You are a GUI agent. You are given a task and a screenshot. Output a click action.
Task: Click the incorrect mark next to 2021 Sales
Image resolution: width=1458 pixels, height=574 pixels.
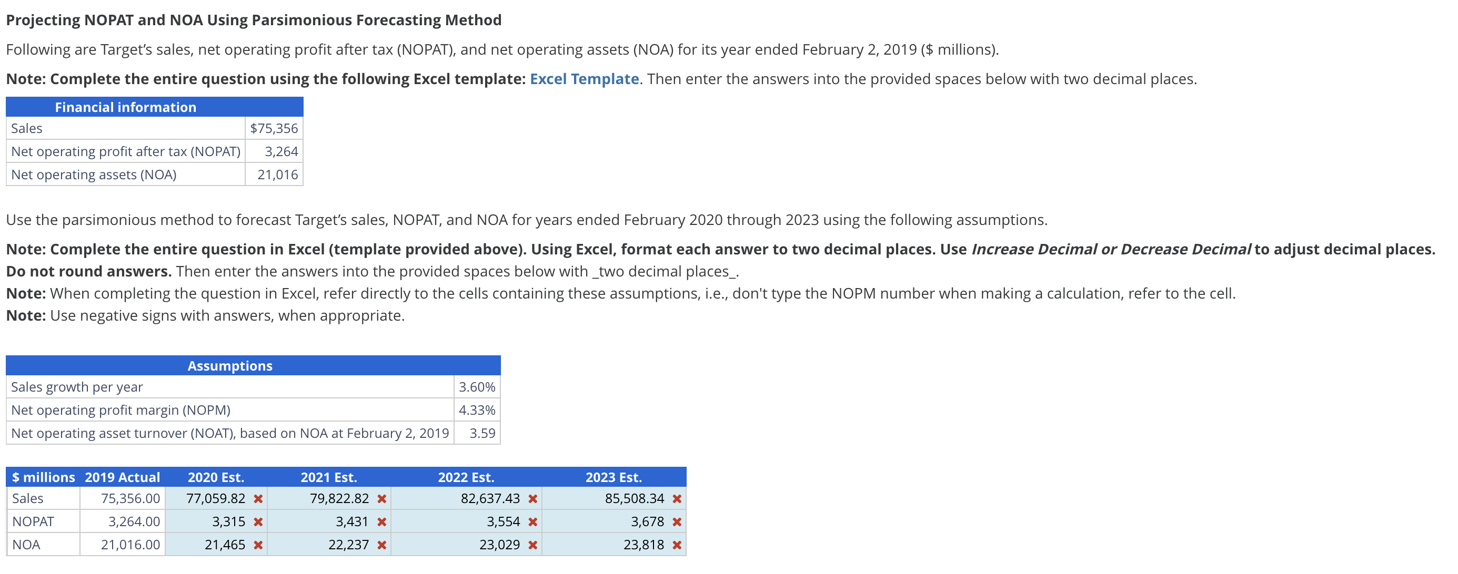[382, 499]
